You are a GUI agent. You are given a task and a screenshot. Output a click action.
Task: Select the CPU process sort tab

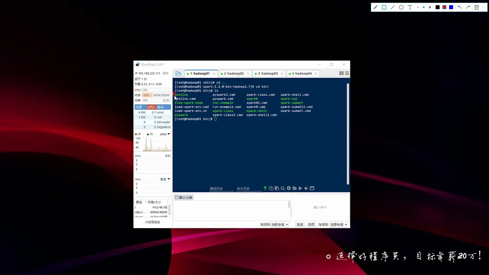[151, 107]
